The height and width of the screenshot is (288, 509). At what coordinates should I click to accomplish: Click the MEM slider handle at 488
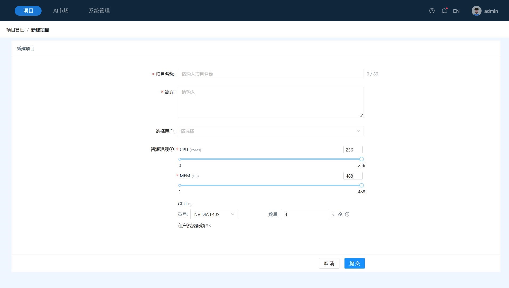point(361,185)
